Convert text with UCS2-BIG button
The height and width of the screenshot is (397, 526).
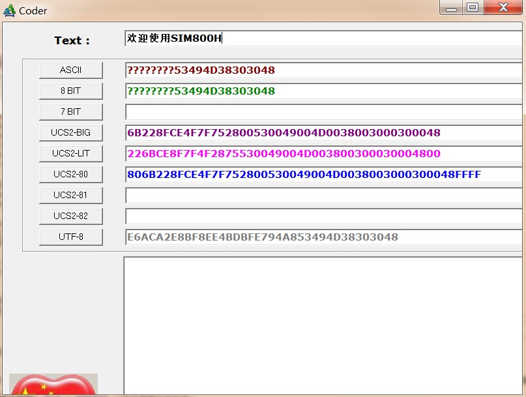[71, 132]
